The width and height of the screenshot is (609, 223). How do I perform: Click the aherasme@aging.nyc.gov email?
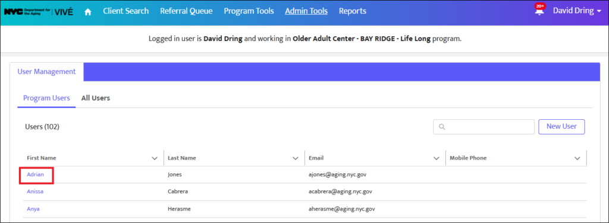coord(342,209)
